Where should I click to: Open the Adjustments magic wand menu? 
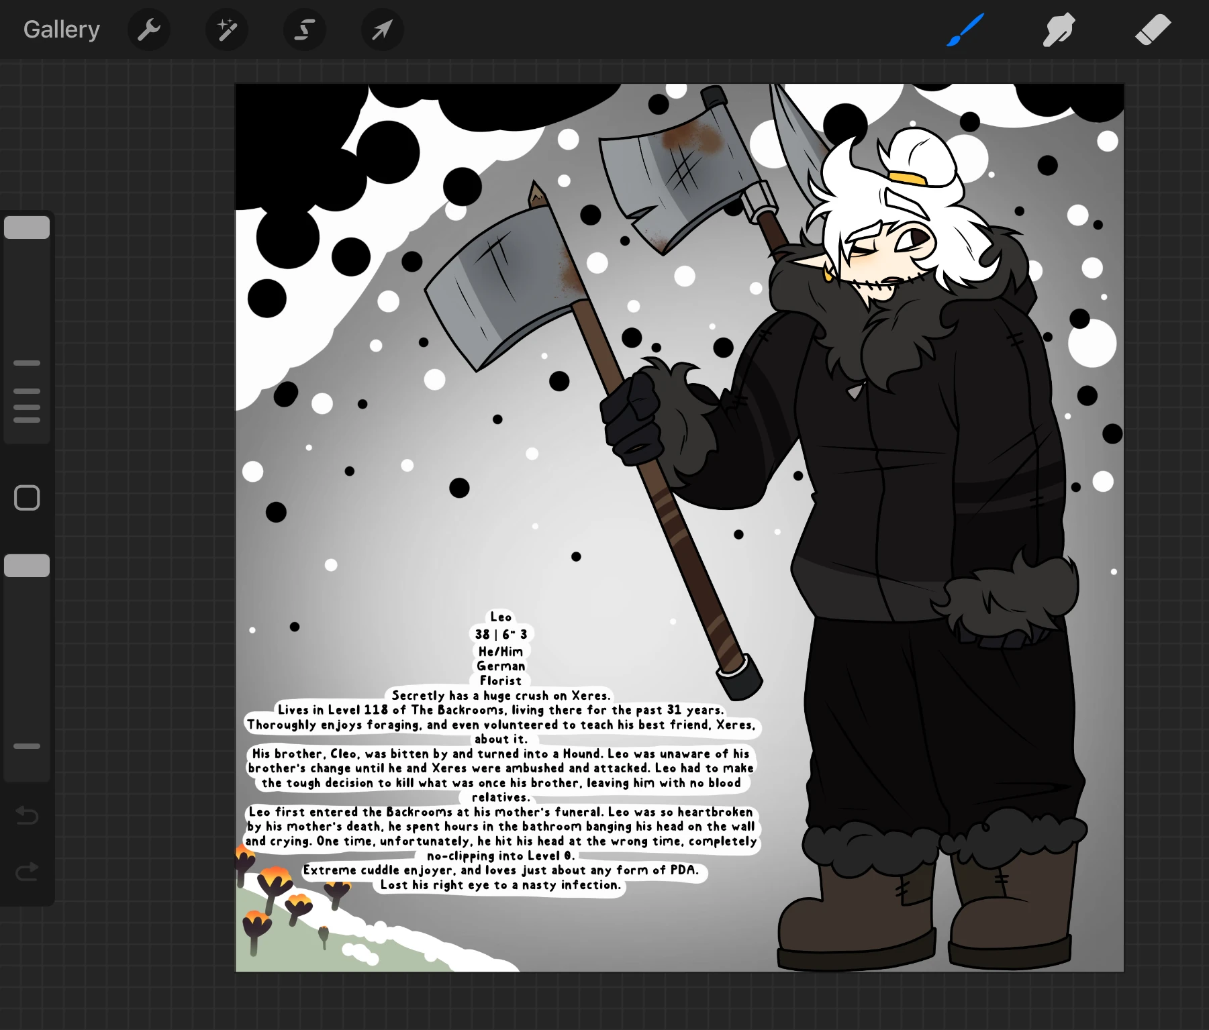[x=227, y=30]
